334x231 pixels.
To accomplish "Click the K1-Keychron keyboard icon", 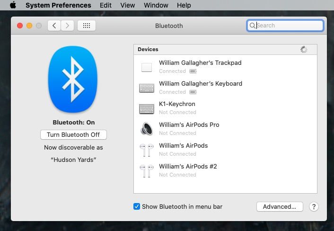I will click(x=147, y=109).
